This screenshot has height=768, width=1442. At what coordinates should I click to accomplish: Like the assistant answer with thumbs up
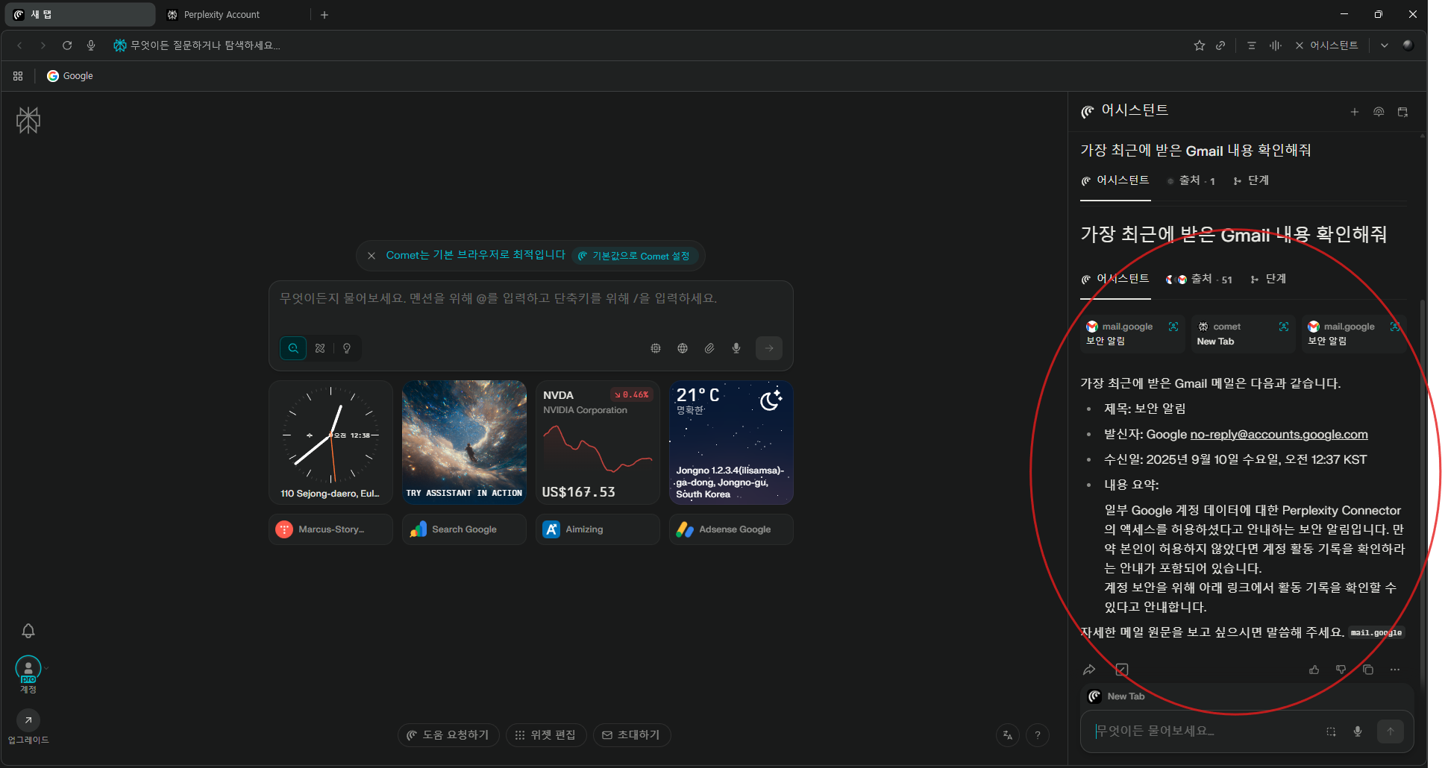1314,670
